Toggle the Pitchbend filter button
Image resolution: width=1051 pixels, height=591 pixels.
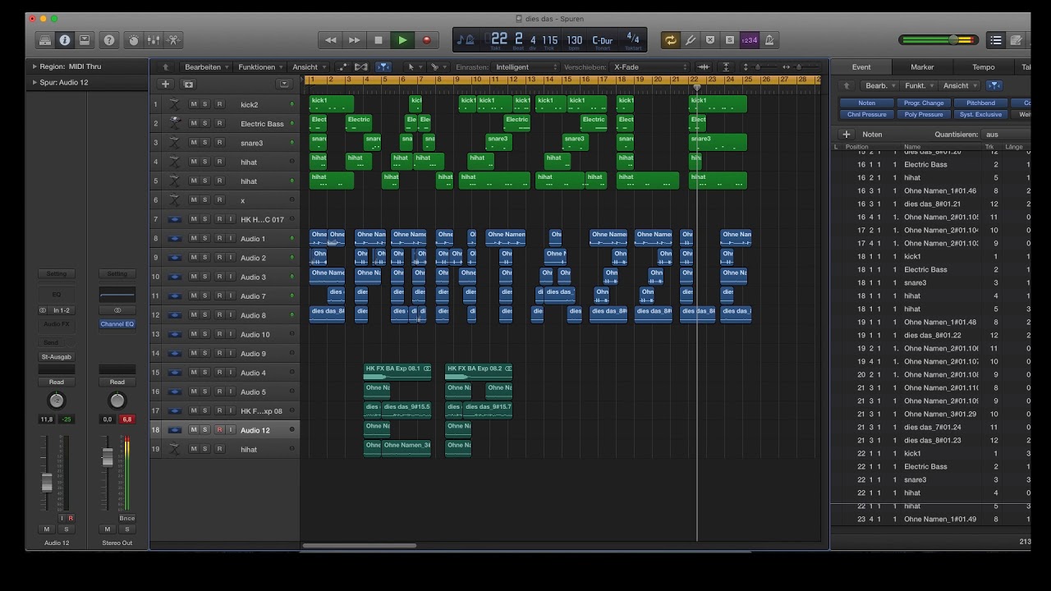[x=980, y=103]
